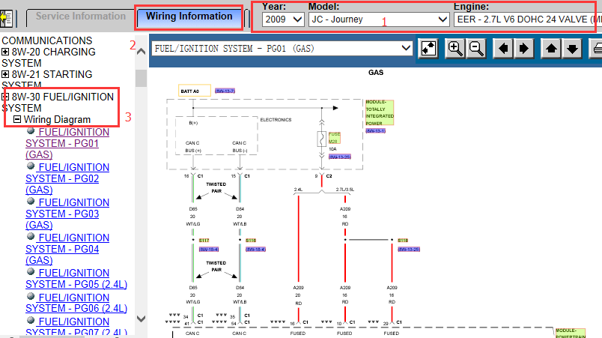This screenshot has width=602, height=338.
Task: Open the Engine dropdown showing EER 2.7L V6
Action: coord(528,19)
